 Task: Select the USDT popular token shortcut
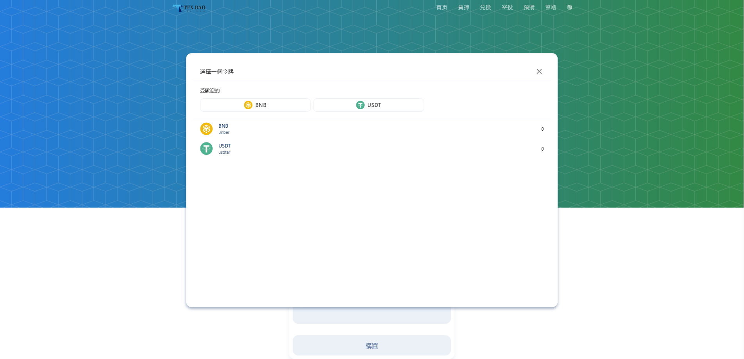click(x=368, y=105)
